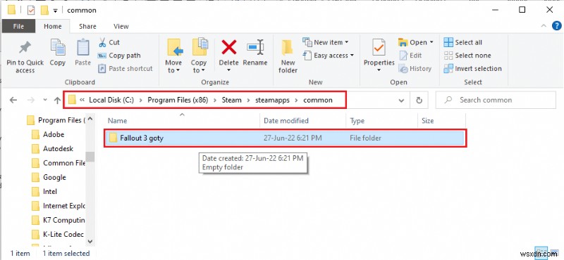The height and width of the screenshot is (260, 564).
Task: Click the Search common input box
Action: tap(496, 100)
